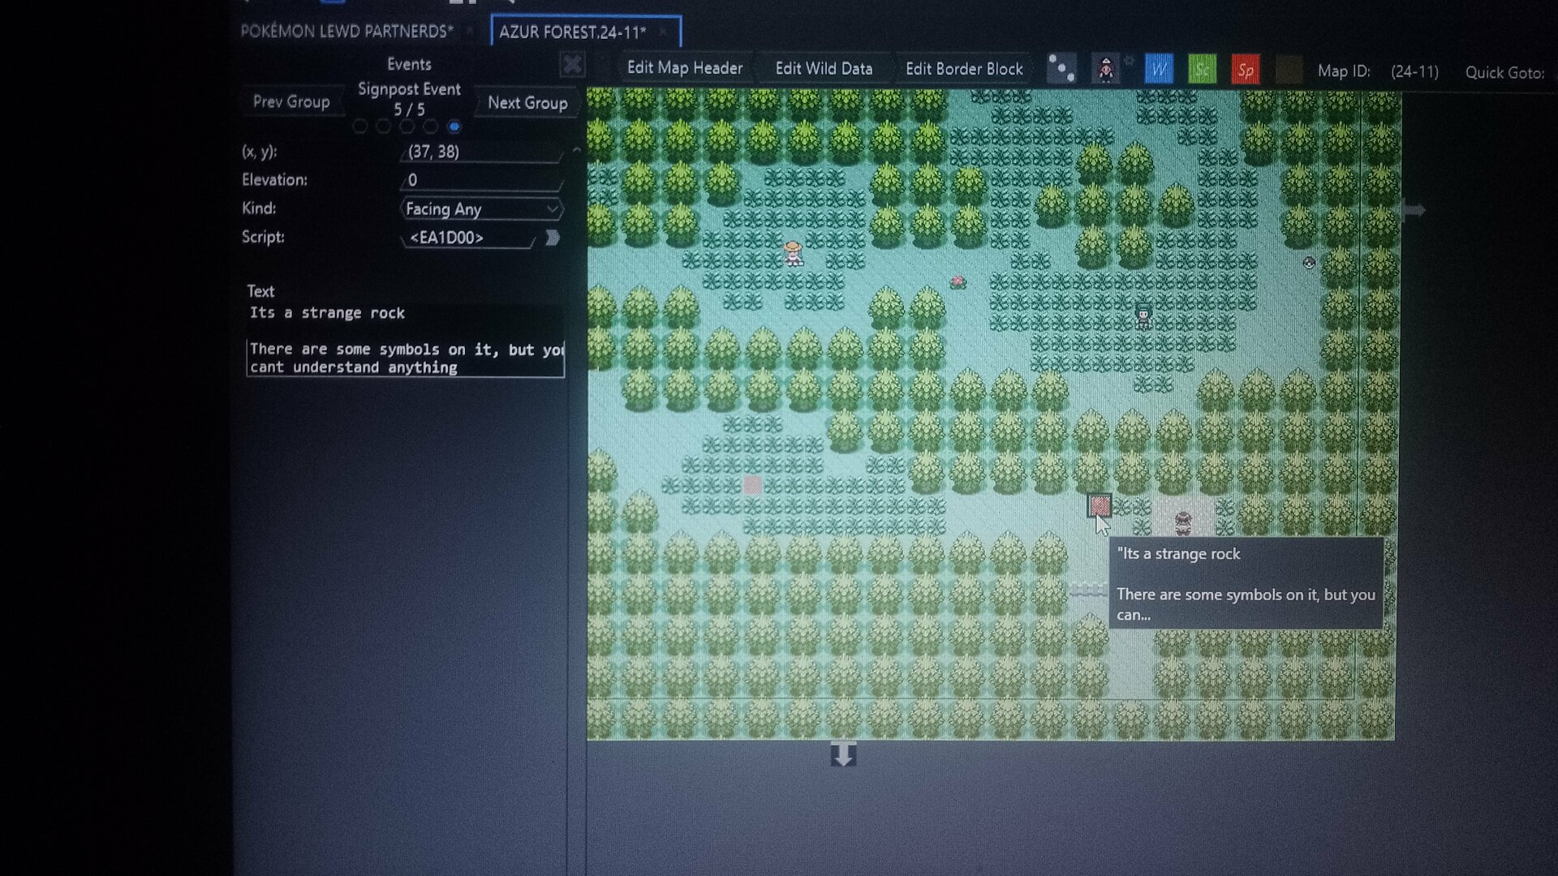Click the Quick Goto label

[1504, 72]
